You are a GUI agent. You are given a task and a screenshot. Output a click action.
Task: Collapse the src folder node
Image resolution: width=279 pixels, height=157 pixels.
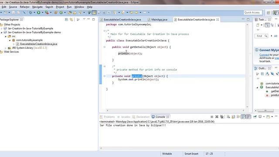click(x=6, y=36)
